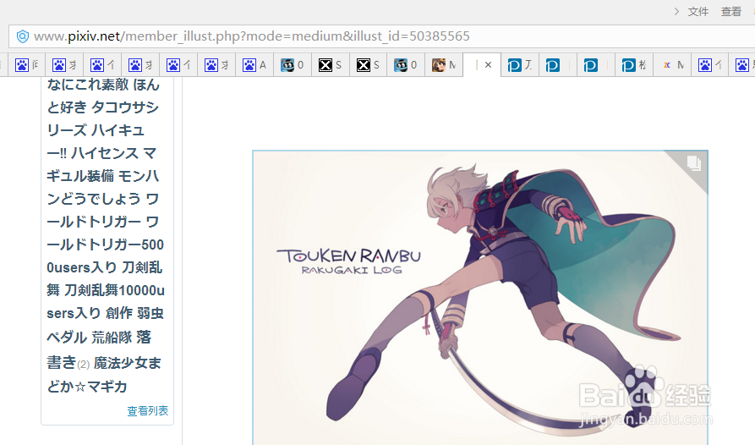
Task: Switch to the first black X tab labeled S
Action: [331, 65]
